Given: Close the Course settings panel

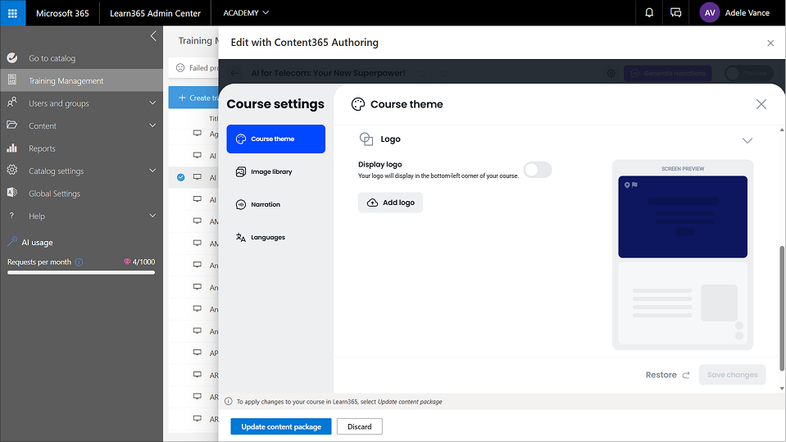Looking at the screenshot, I should pyautogui.click(x=761, y=104).
